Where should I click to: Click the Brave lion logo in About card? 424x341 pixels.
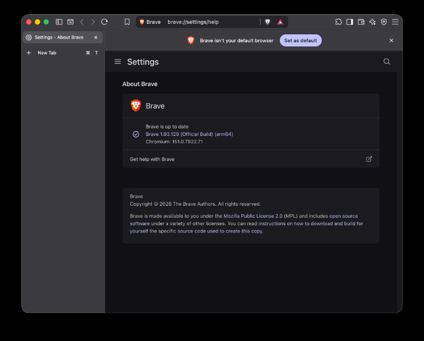click(136, 106)
